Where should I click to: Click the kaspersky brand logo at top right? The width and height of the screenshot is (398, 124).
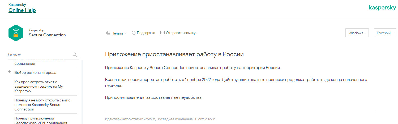382,8
